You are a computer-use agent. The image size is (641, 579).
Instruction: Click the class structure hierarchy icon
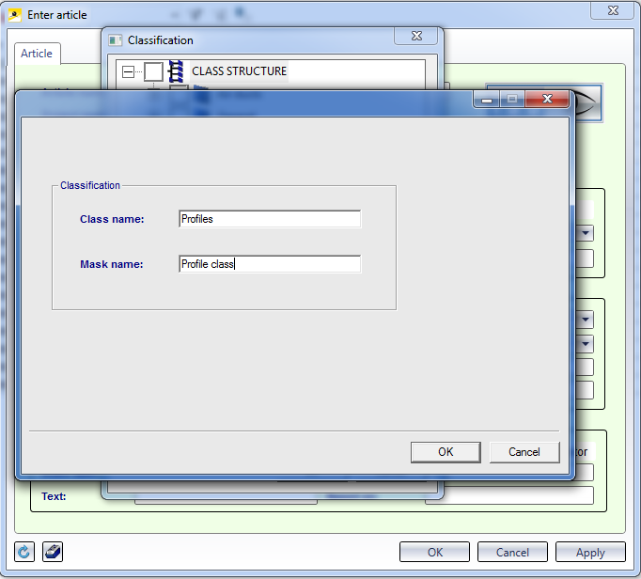pos(176,71)
